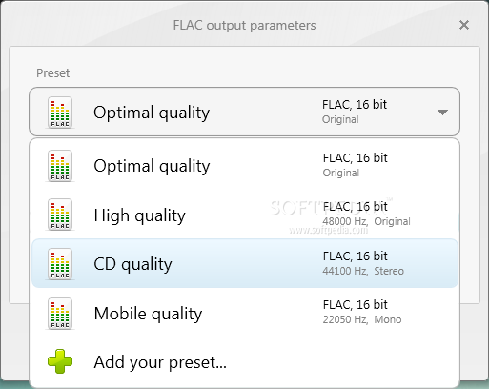Click FLAC icon beside High quality

click(60, 215)
